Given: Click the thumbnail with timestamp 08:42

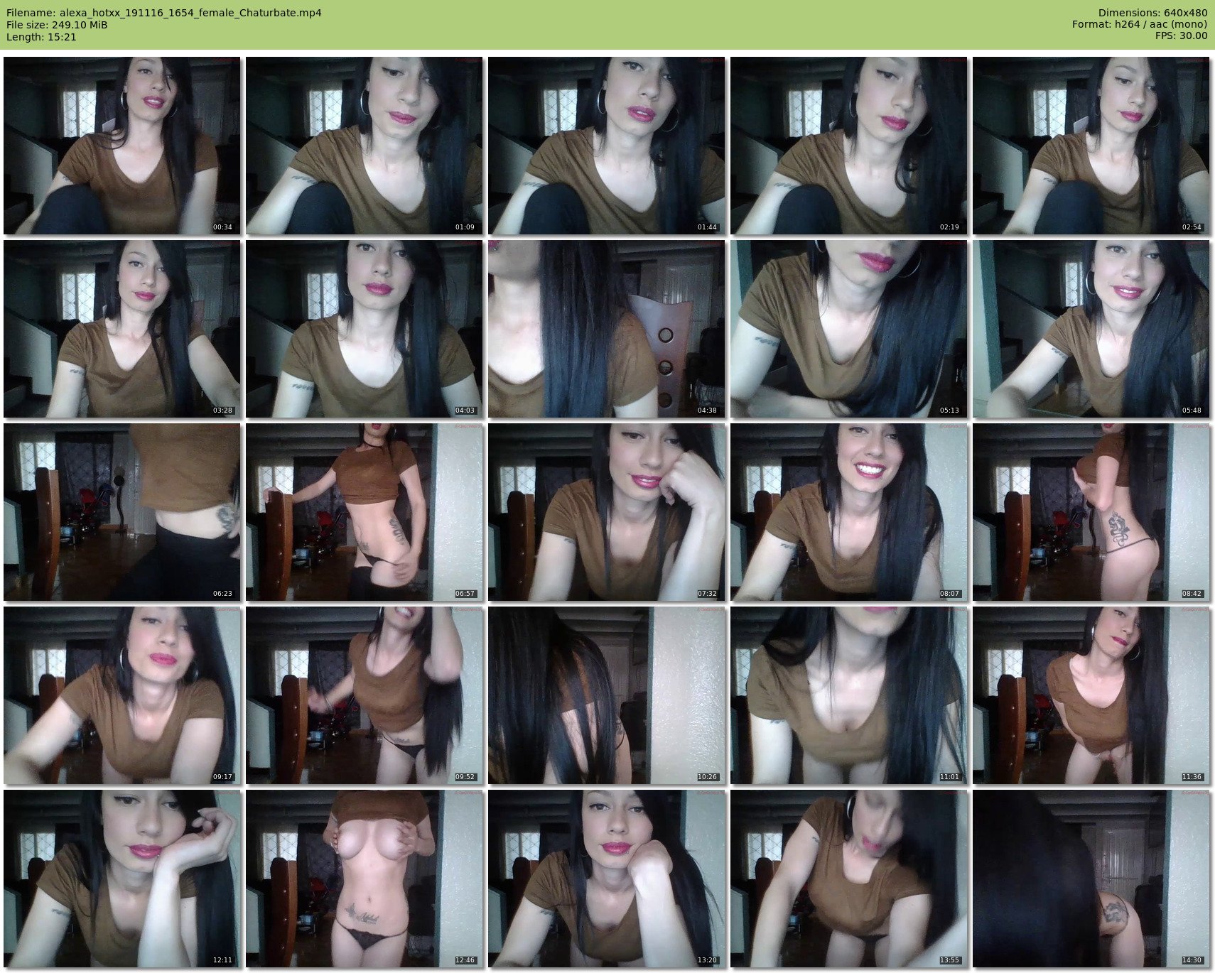Looking at the screenshot, I should 1091,512.
